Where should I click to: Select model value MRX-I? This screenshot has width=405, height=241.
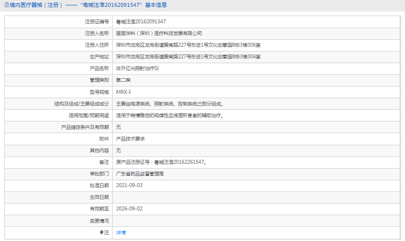123,92
